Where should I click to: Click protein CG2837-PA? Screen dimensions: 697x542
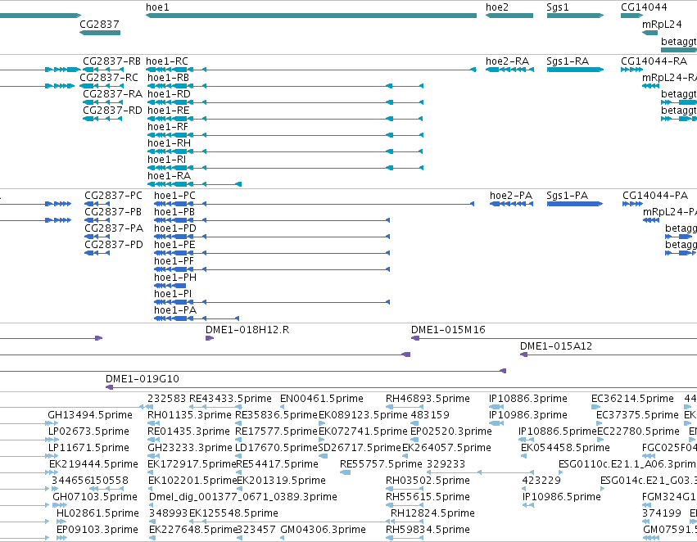pos(114,228)
